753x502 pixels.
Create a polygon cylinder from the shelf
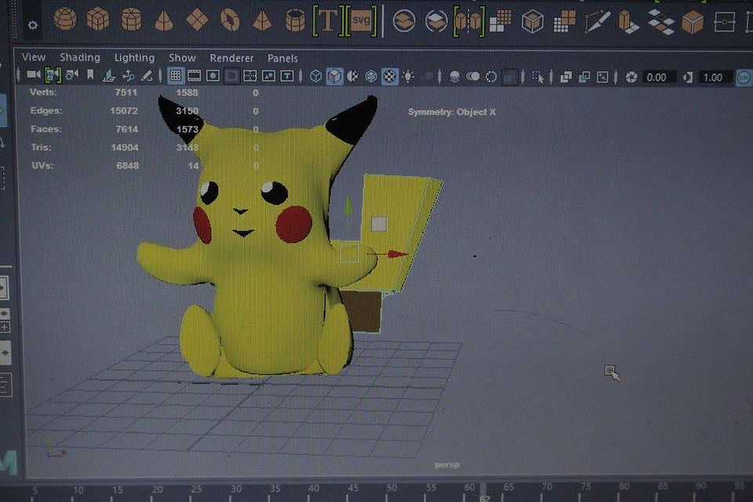tap(131, 20)
